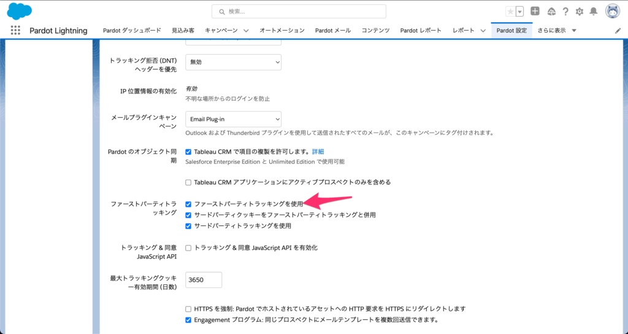Uncheck Tableau CRM で項目の複製を許可します
The height and width of the screenshot is (334, 628).
tap(188, 152)
